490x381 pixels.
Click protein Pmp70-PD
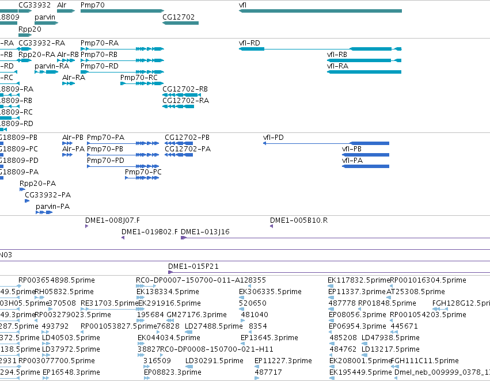pos(123,166)
